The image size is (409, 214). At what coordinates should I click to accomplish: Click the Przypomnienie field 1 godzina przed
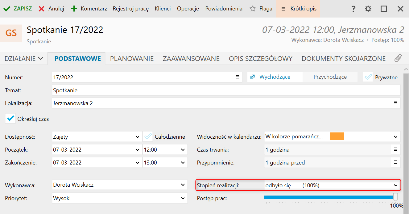(285, 163)
